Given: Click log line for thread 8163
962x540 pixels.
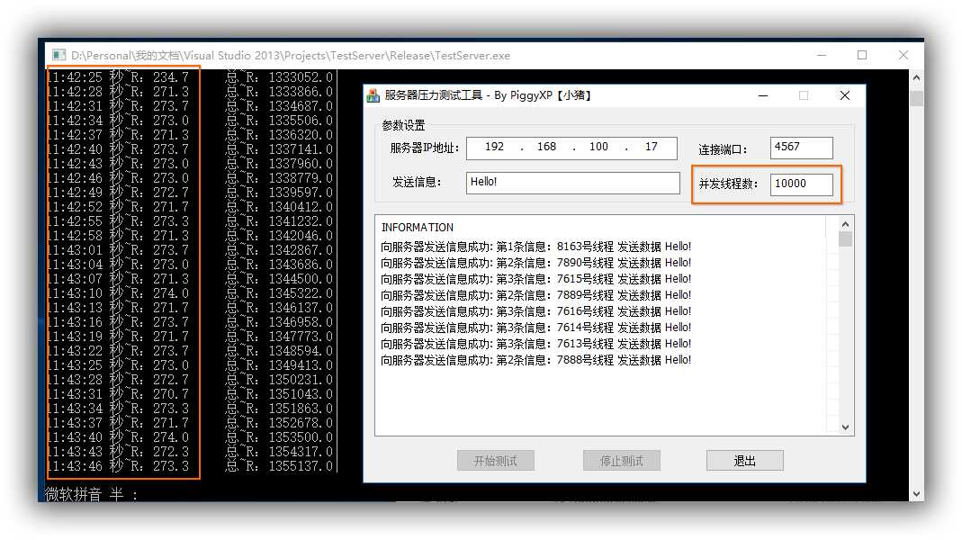Looking at the screenshot, I should [x=535, y=247].
